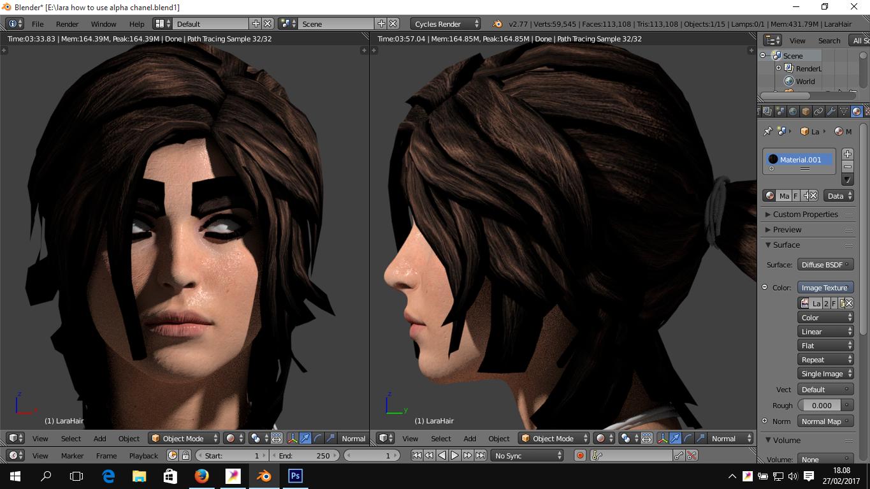The height and width of the screenshot is (489, 870).
Task: Enable scale manipulator in right viewport
Action: (x=700, y=438)
